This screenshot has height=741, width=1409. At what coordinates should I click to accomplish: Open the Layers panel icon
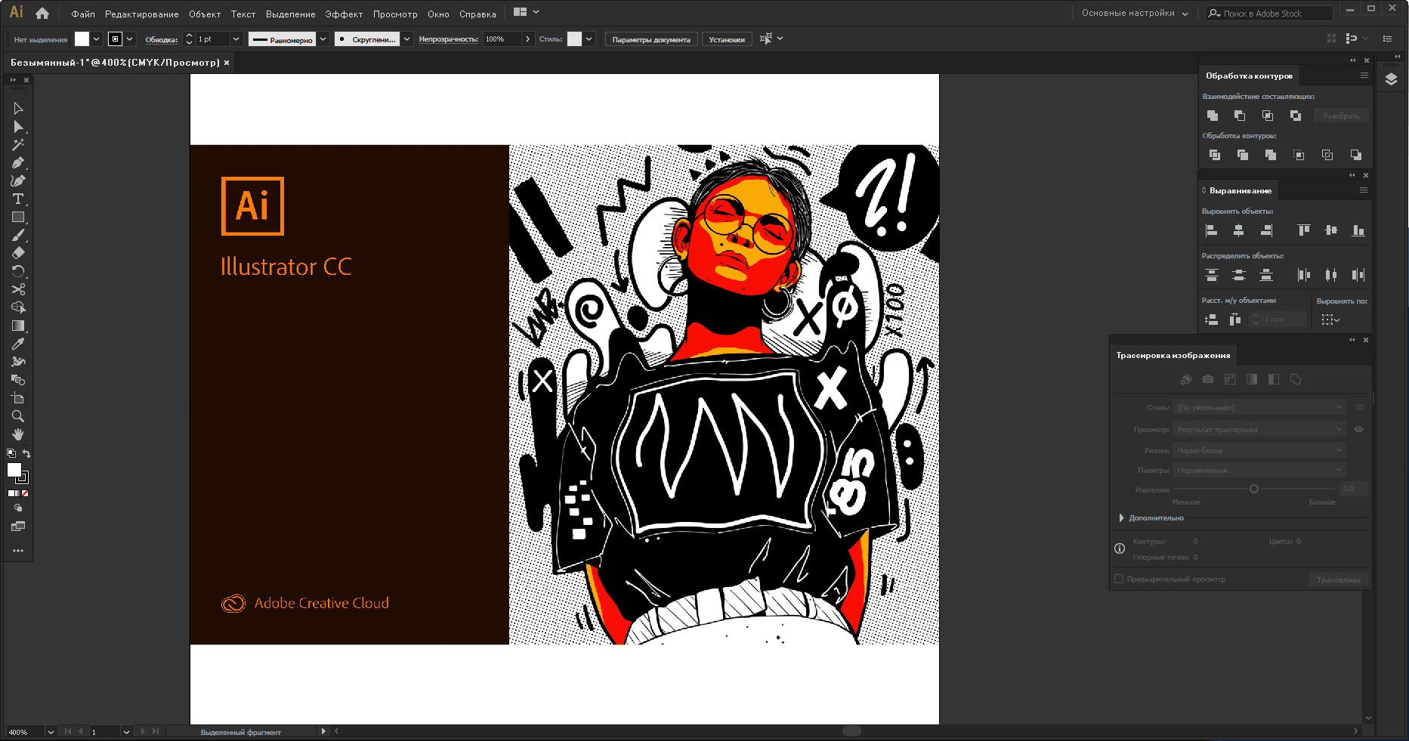click(x=1391, y=79)
